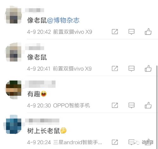This screenshot has height=149, width=158.
Task: Open the @博物杂志 mention link
Action: (x=63, y=20)
